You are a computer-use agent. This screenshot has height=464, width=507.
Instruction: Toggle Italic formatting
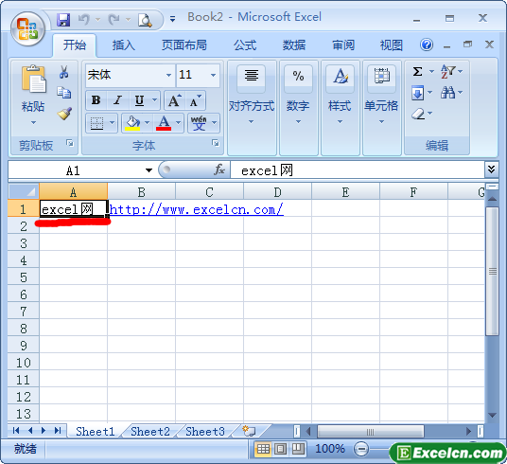[117, 100]
